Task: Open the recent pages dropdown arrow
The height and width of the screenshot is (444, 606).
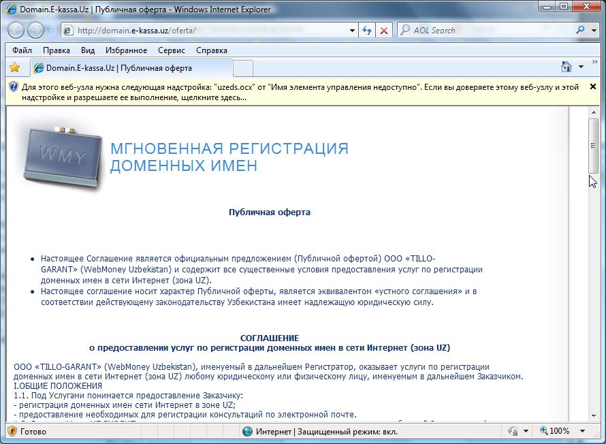Action: (x=50, y=30)
